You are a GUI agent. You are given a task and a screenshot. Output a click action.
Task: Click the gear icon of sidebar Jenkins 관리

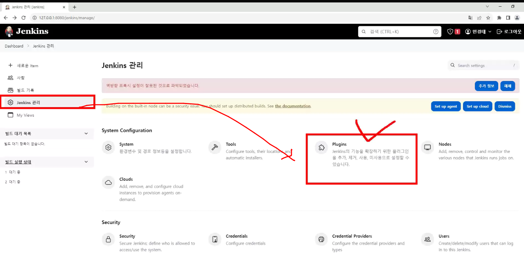click(x=10, y=103)
